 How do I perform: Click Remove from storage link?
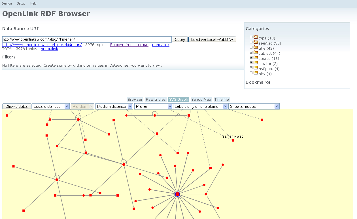pos(129,45)
